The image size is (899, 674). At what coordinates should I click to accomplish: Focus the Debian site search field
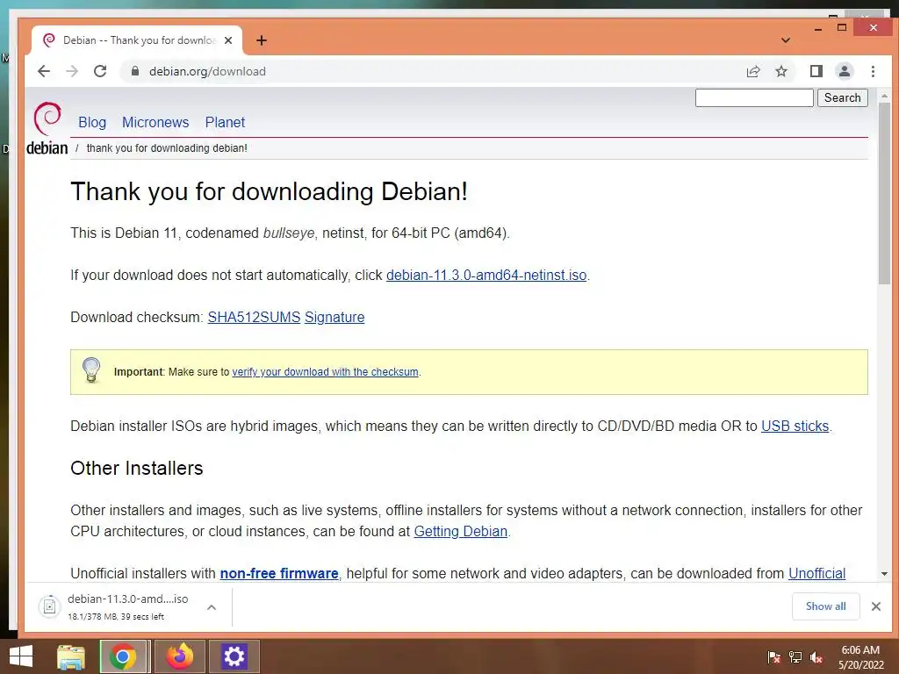point(754,97)
